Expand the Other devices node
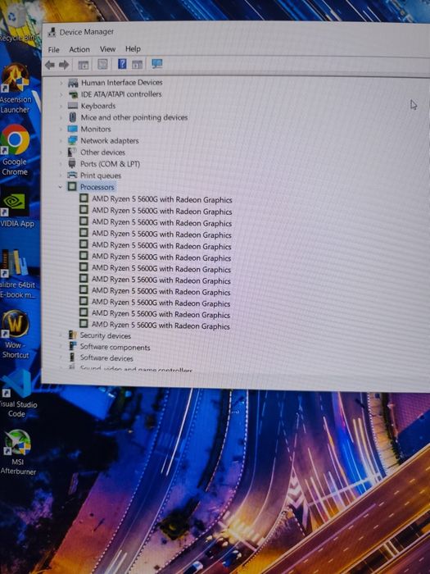 (x=61, y=153)
